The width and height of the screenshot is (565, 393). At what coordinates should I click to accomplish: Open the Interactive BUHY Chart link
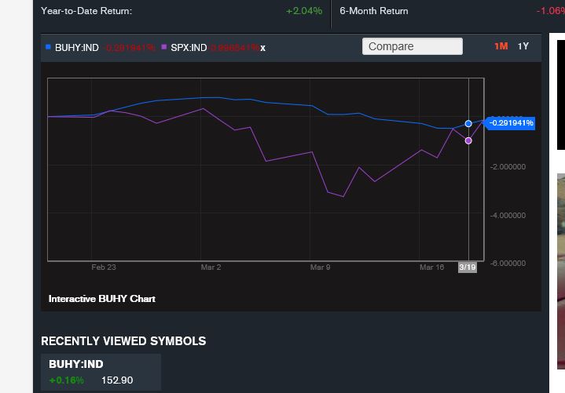click(102, 299)
